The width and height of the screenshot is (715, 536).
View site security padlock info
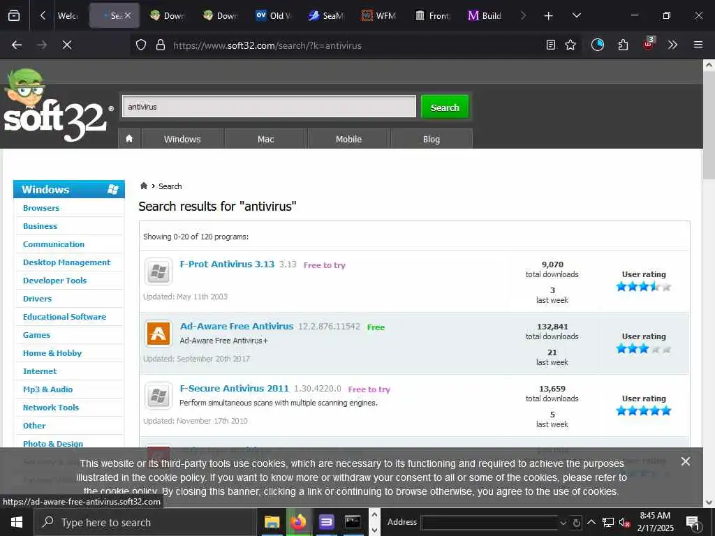(161, 45)
